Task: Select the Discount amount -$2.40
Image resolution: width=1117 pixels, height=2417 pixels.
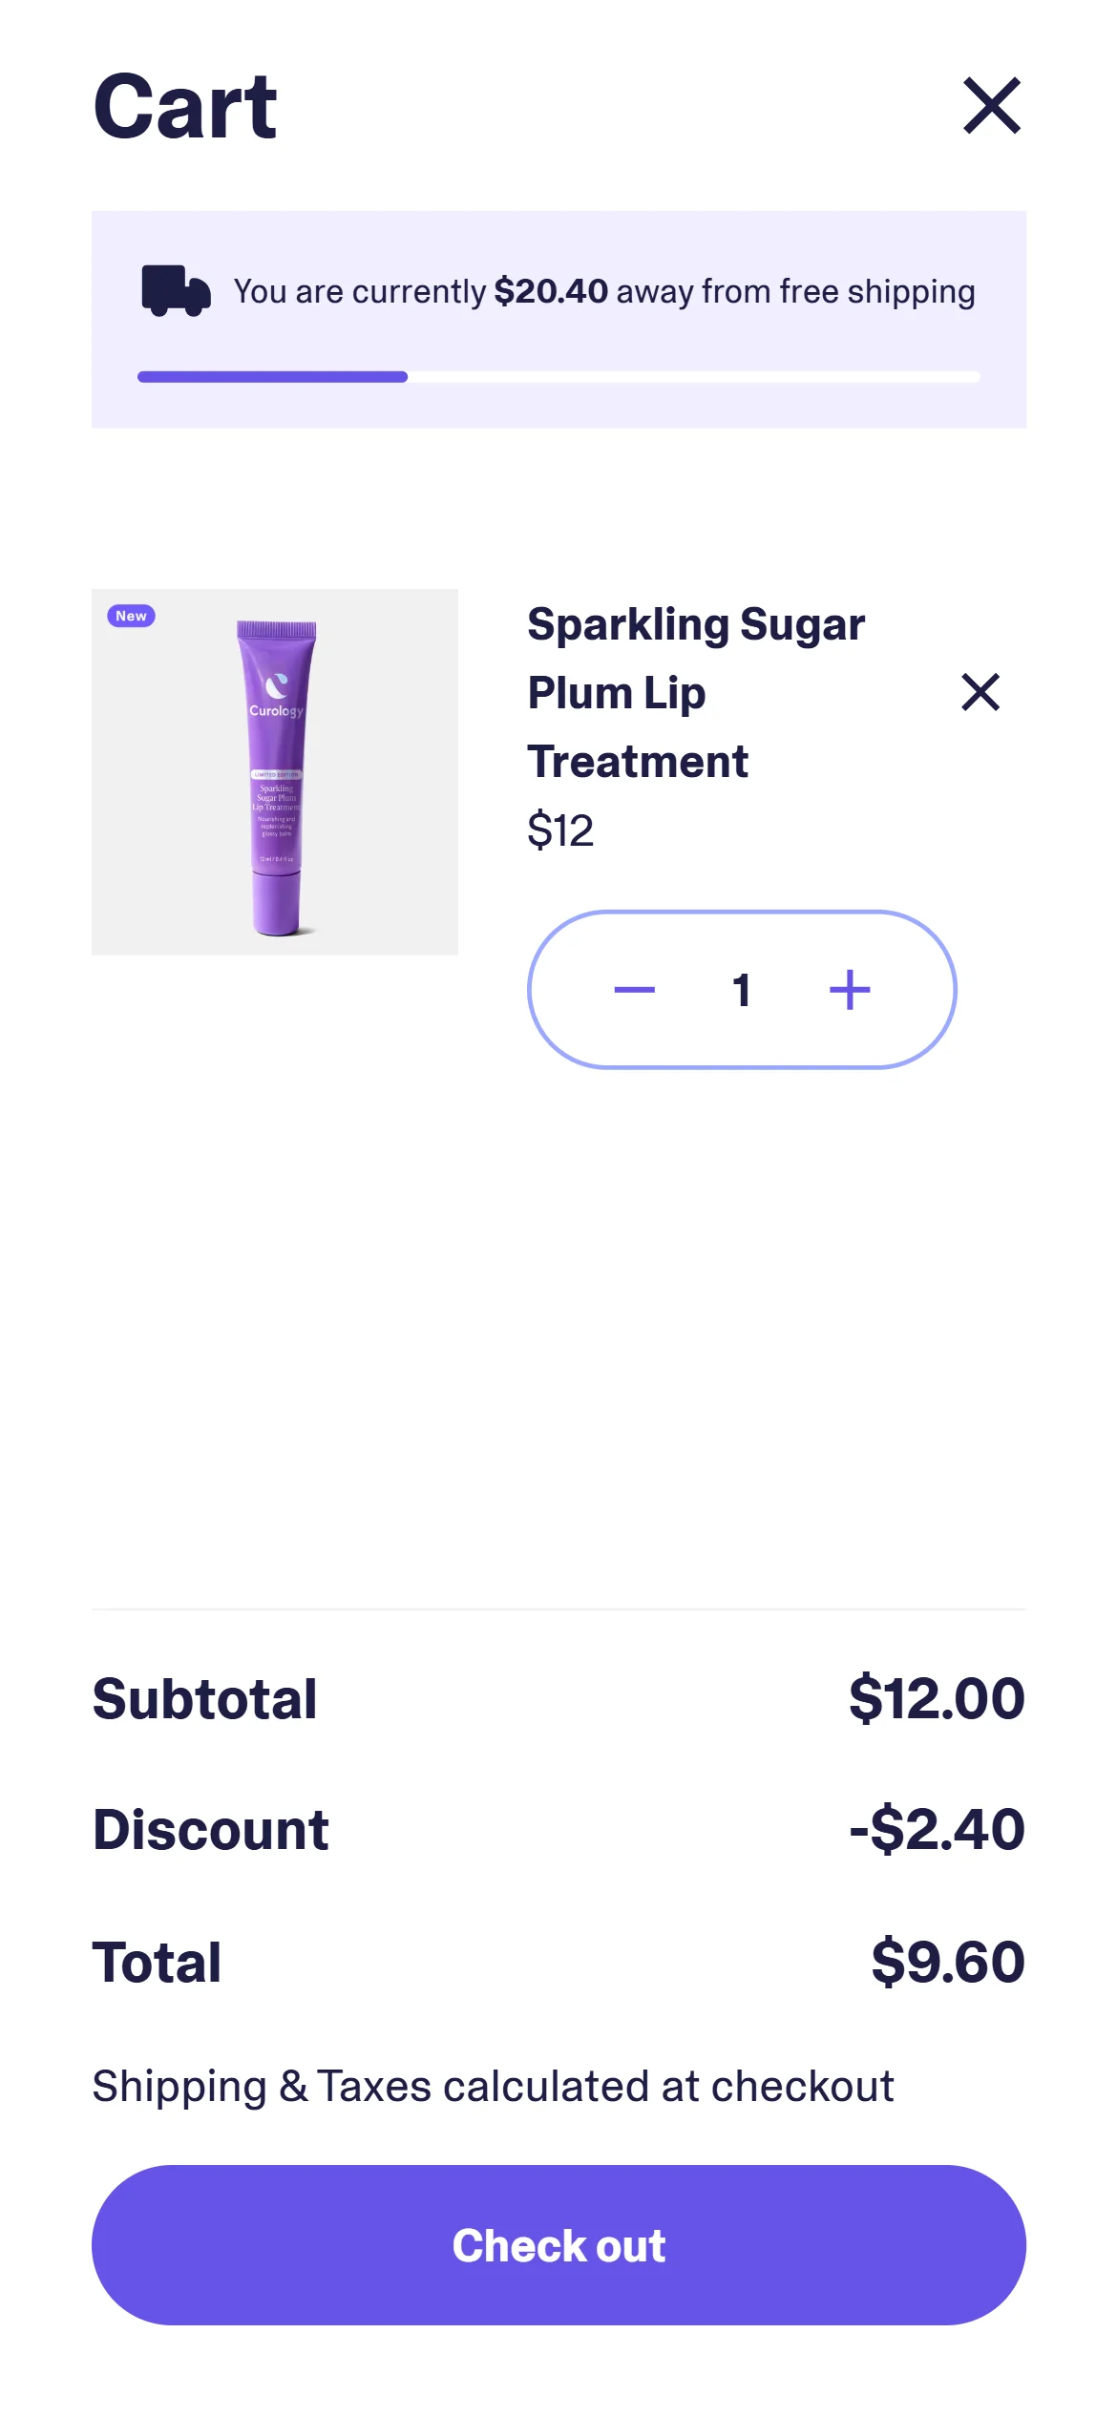Action: [936, 1829]
